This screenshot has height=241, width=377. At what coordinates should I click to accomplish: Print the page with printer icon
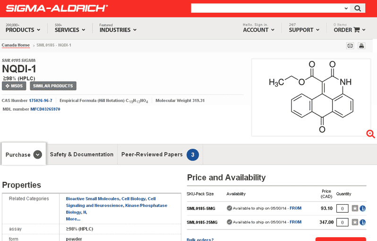(361, 46)
